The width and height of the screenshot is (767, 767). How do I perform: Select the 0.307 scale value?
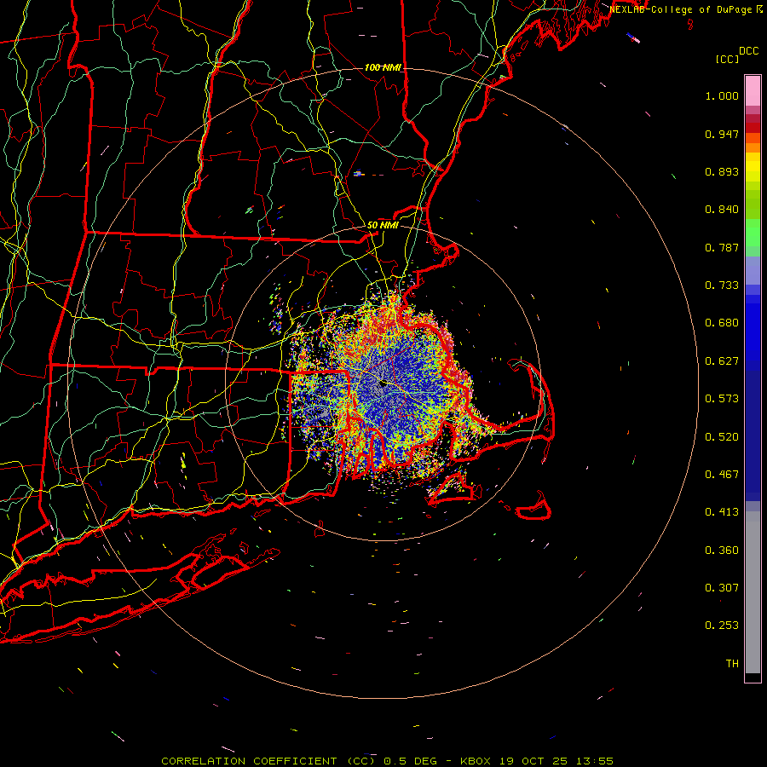[722, 587]
